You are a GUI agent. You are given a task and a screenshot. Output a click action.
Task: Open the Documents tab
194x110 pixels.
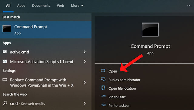pyautogui.click(x=41, y=6)
